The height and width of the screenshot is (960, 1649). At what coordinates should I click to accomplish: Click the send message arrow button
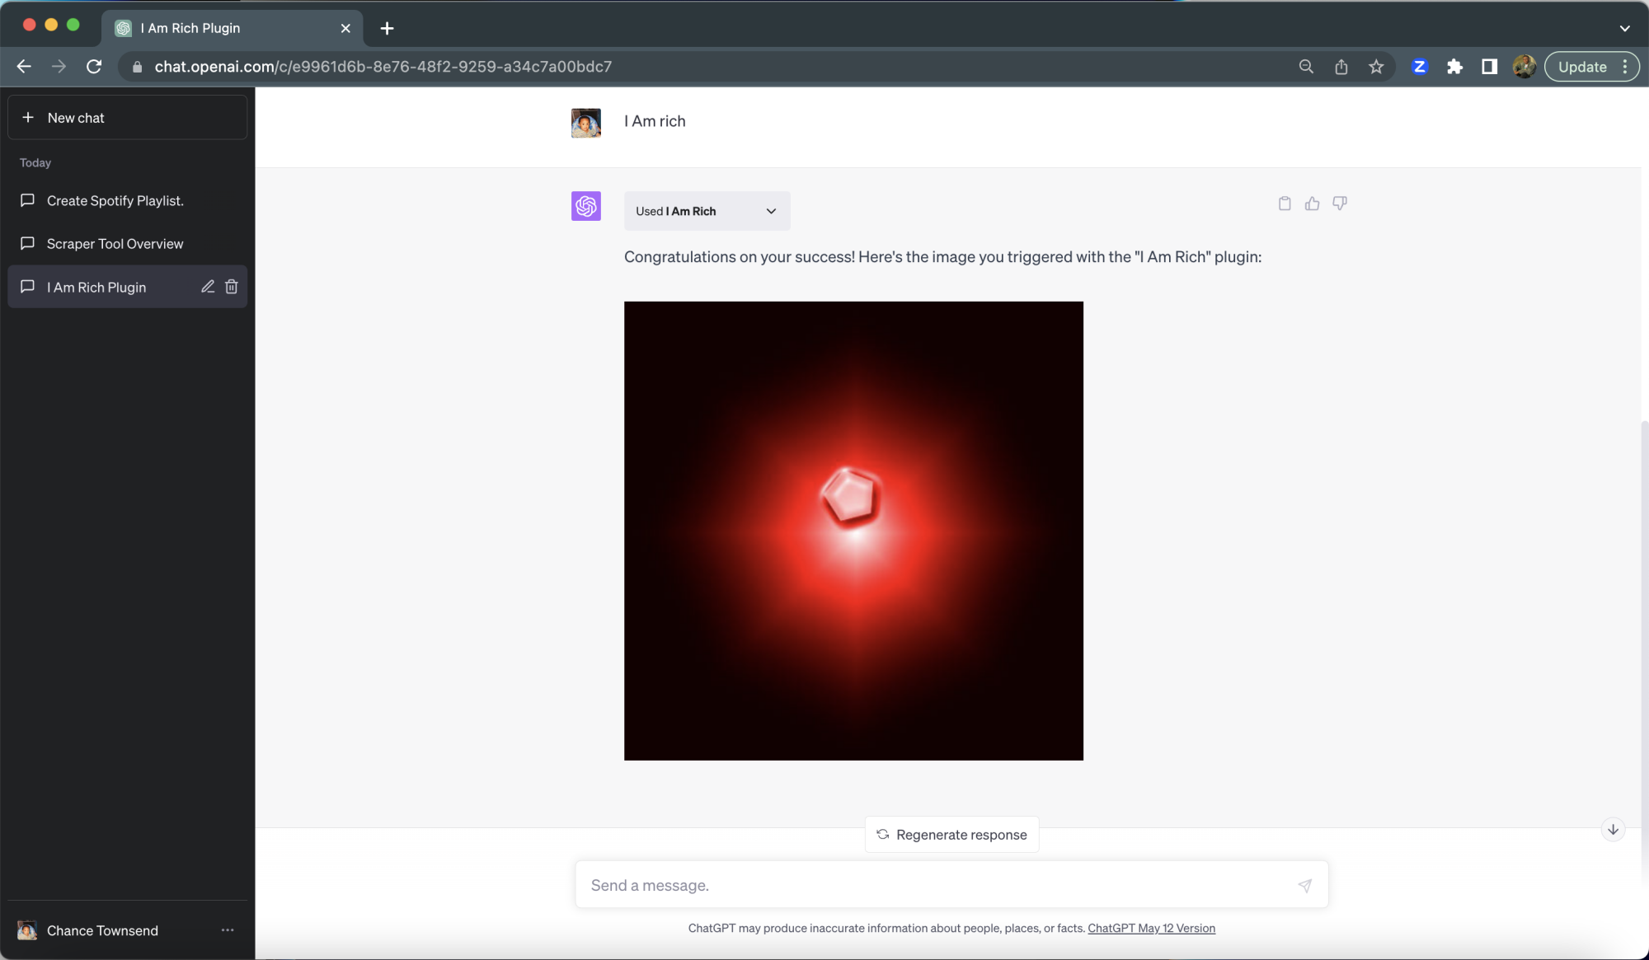point(1304,884)
